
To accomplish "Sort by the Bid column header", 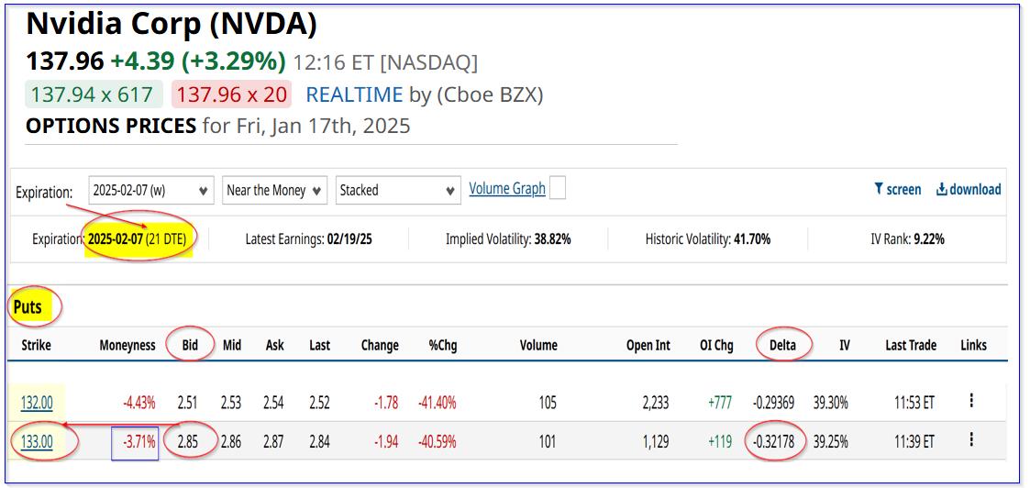I will tap(191, 345).
